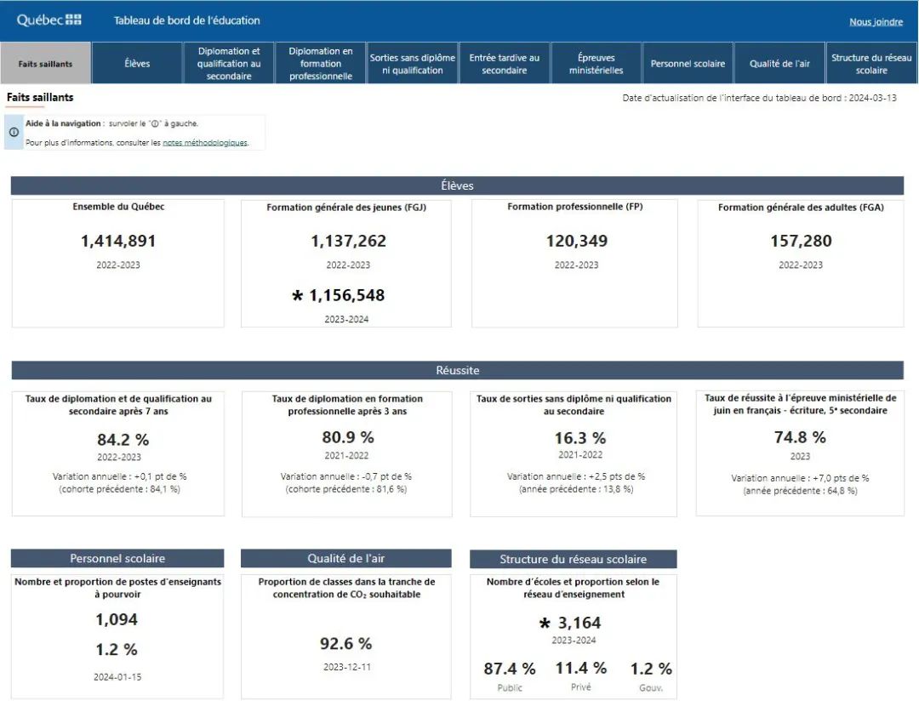
Task: Click the navigation help info icon
Action: click(14, 133)
